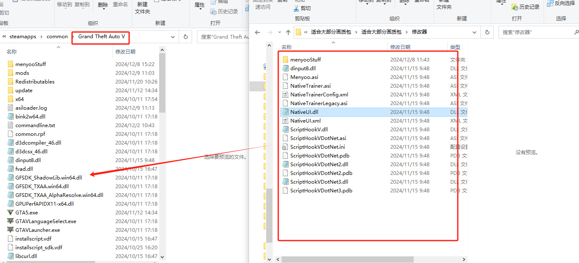Click the ScriptHookVDotNet.ini settings icon

pos(285,147)
